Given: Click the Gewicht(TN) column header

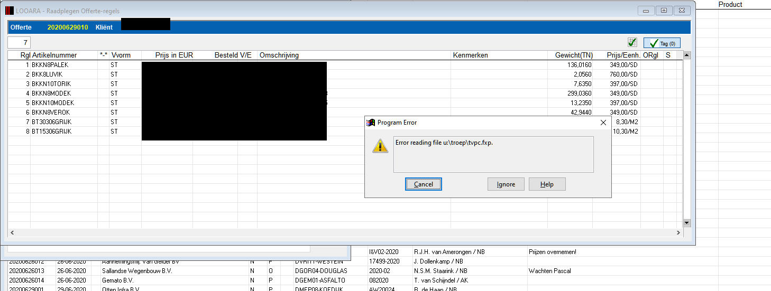Looking at the screenshot, I should (574, 55).
